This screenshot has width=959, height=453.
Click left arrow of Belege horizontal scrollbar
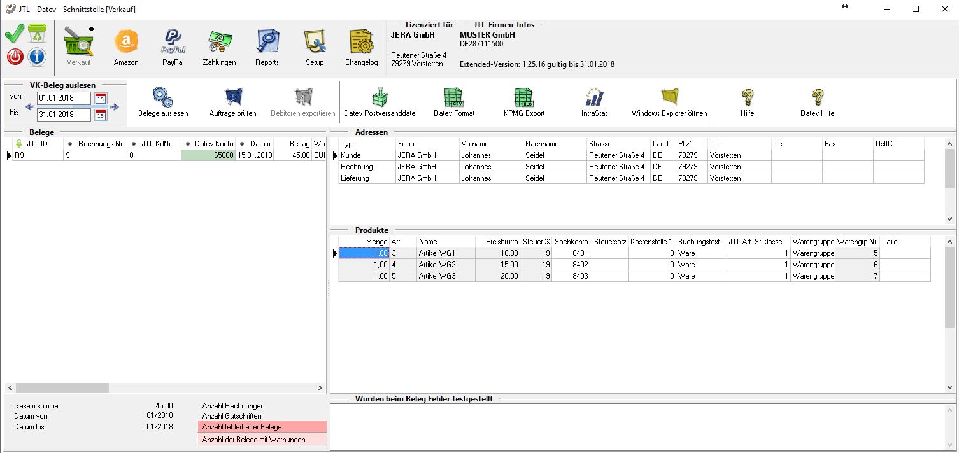click(x=10, y=387)
